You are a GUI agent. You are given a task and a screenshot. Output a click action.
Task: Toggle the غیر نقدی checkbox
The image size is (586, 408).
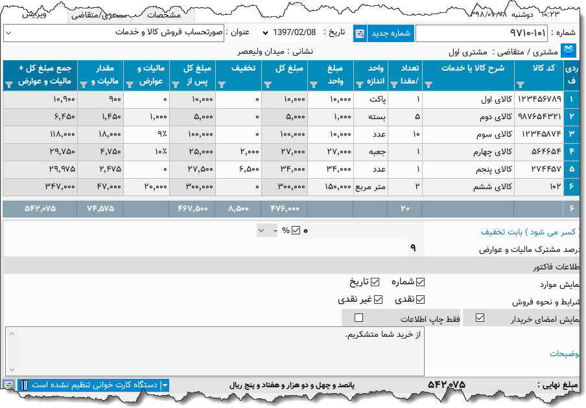click(x=379, y=299)
